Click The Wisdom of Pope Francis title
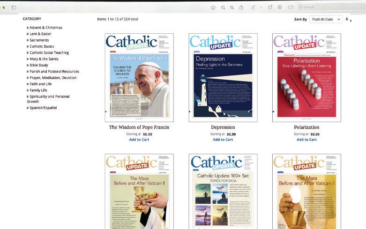Image resolution: width=366 pixels, height=229 pixels. (139, 127)
